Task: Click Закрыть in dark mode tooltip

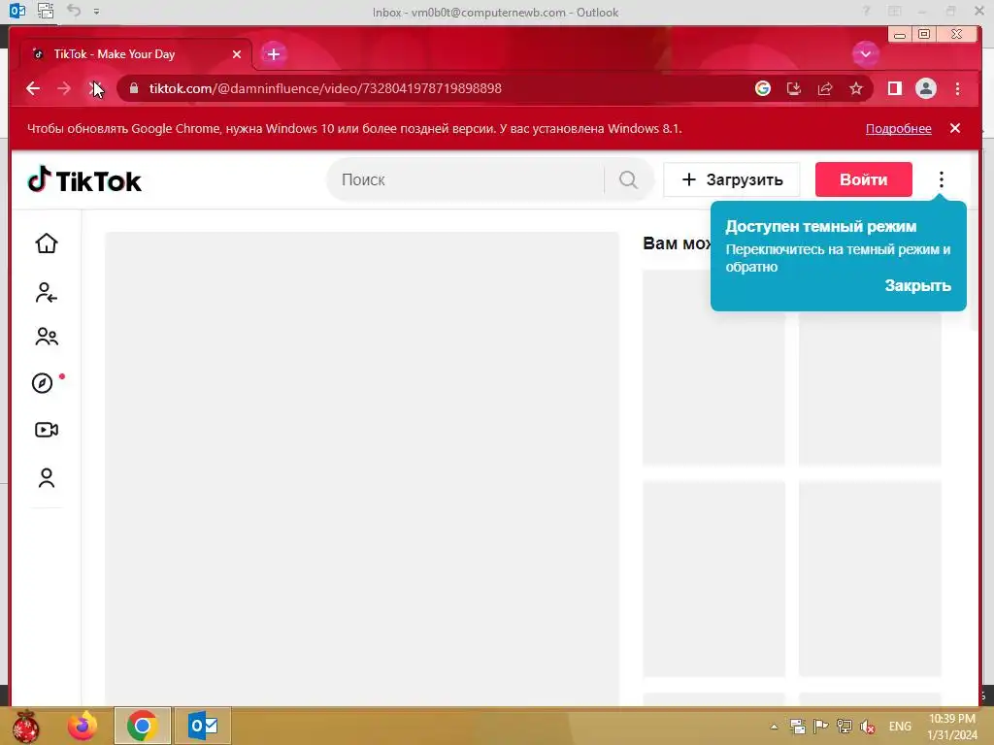Action: click(917, 286)
